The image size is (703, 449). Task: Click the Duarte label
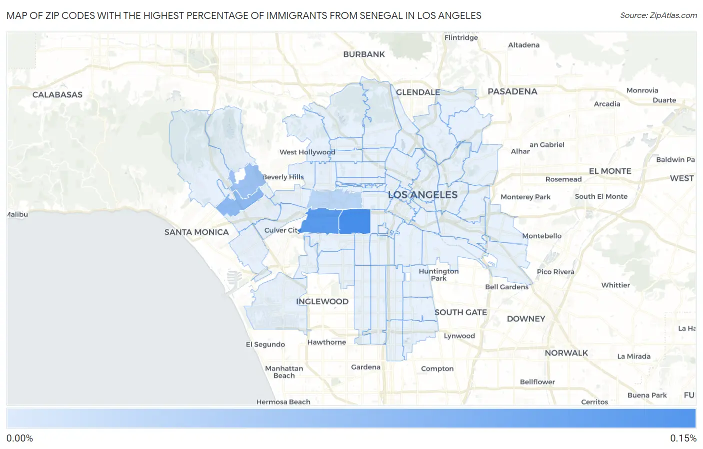tap(664, 100)
